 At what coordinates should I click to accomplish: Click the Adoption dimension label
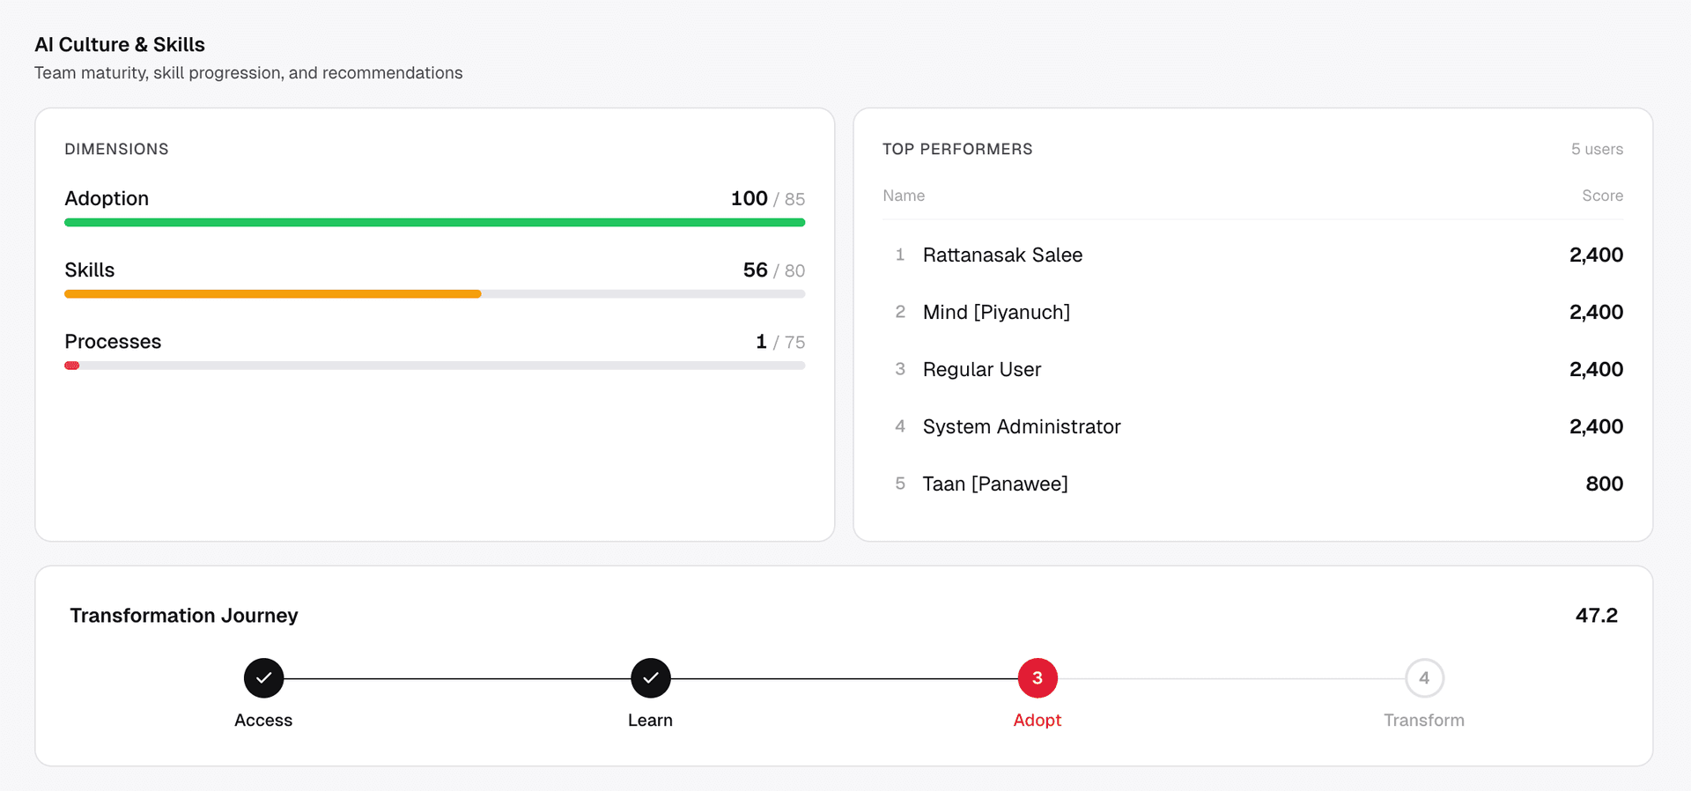(107, 198)
